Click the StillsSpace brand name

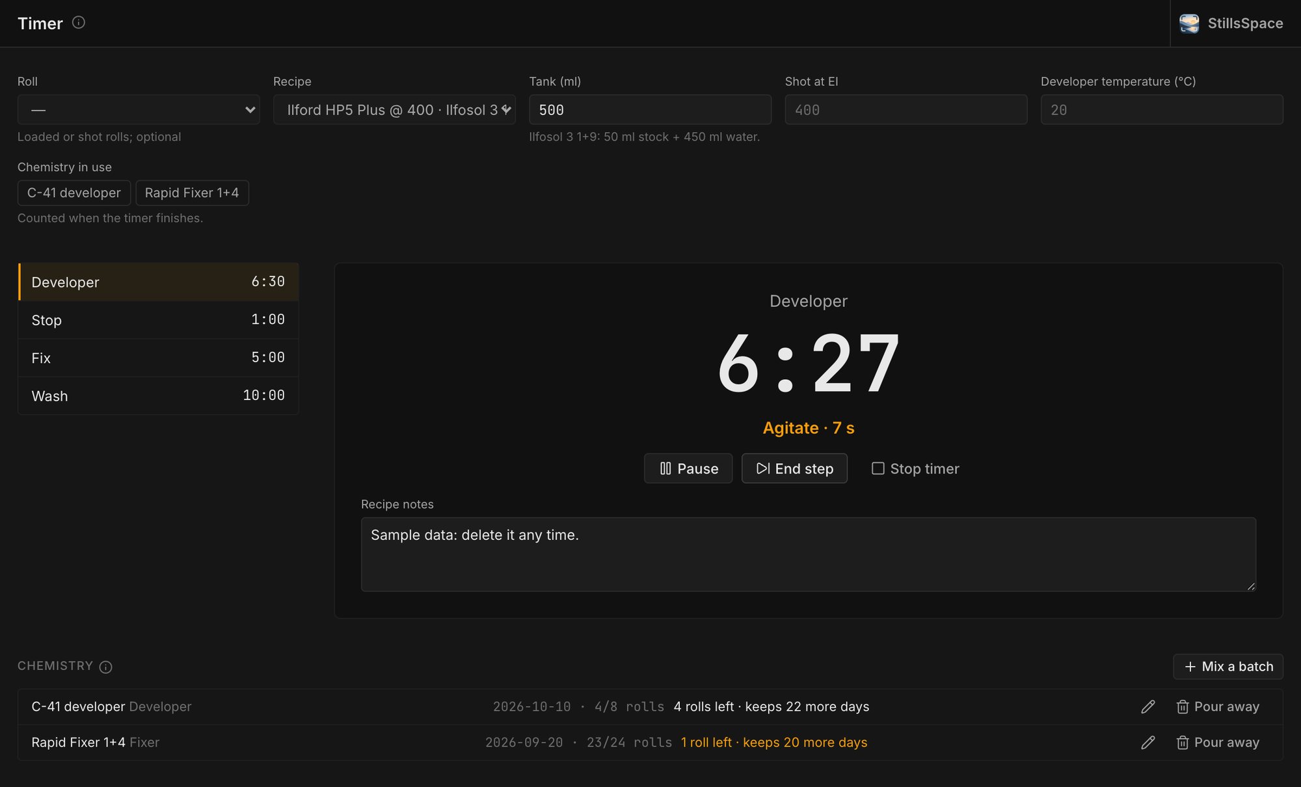(1245, 23)
